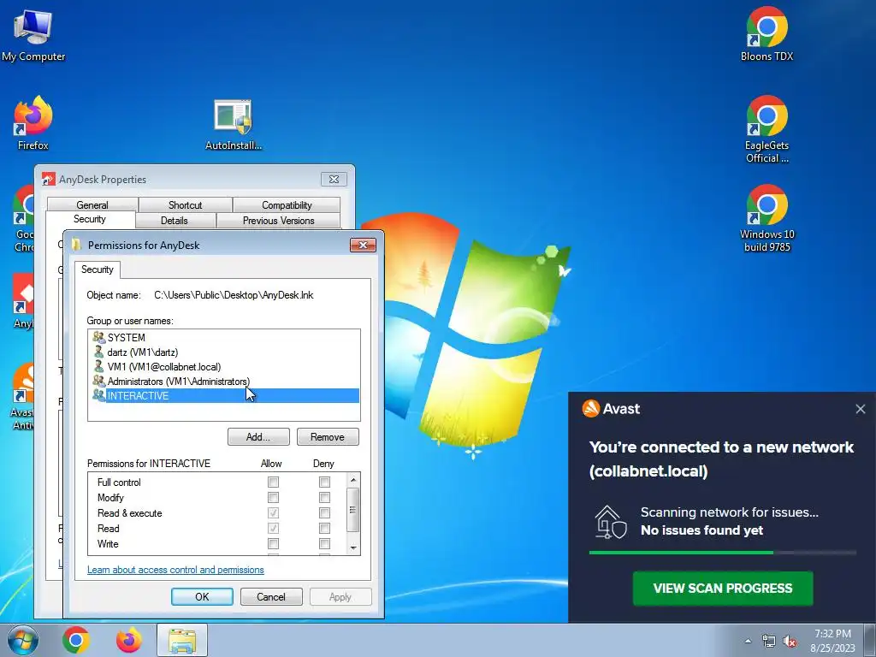Toggle Allow for Read permission
This screenshot has height=657, width=876.
pyautogui.click(x=273, y=528)
